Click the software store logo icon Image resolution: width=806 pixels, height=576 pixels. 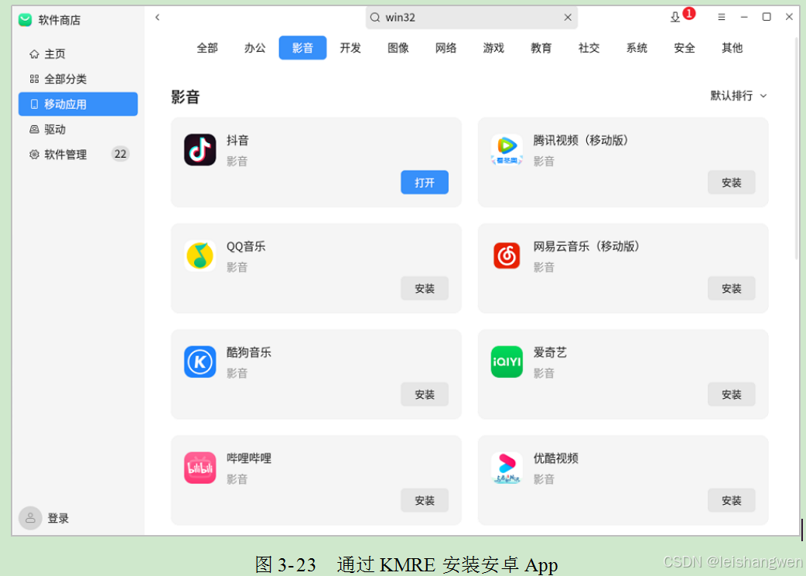point(26,20)
